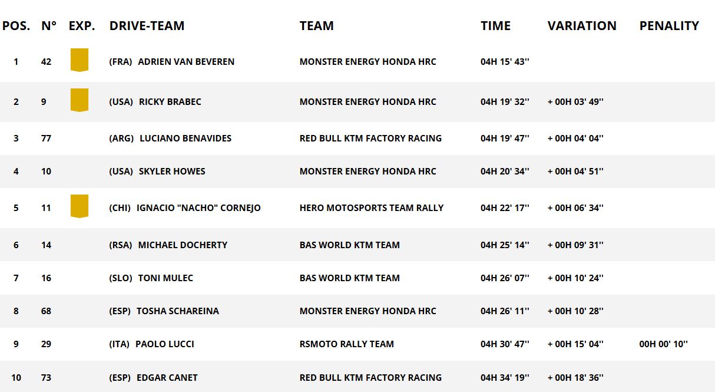This screenshot has width=715, height=392.
Task: Open Luciano Benavides rider entry
Action: tap(186, 139)
